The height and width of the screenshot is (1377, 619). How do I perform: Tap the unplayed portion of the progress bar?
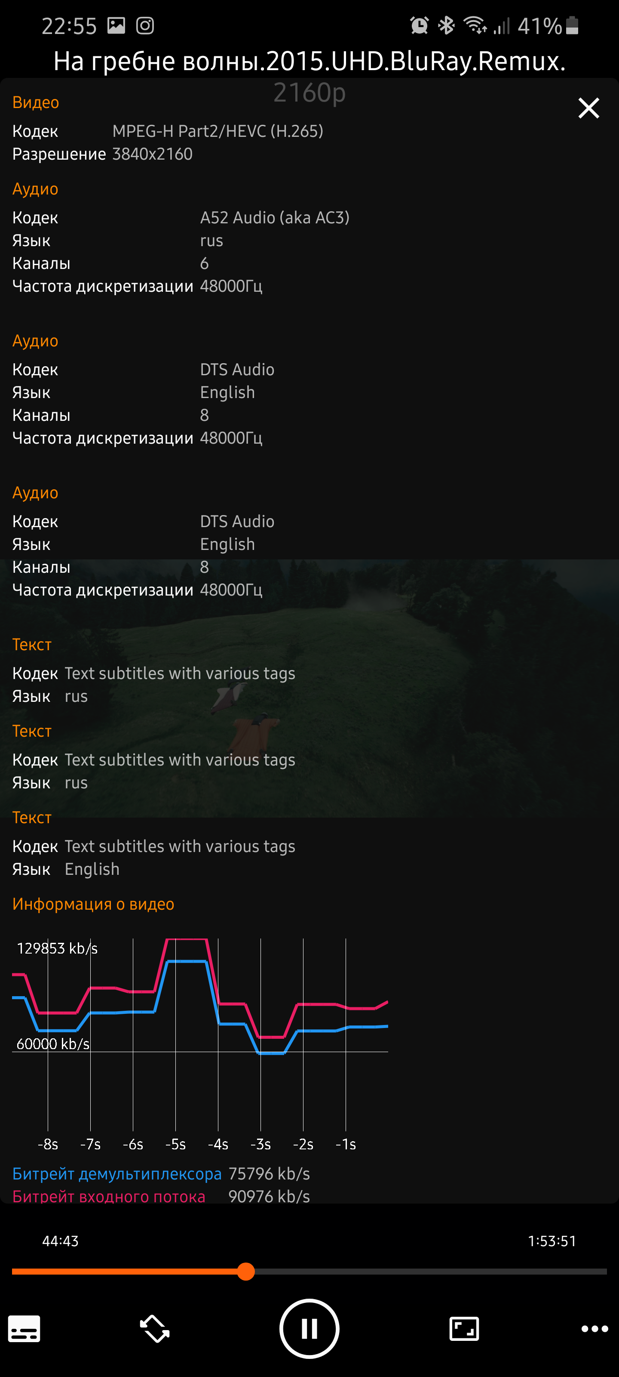pos(427,1271)
